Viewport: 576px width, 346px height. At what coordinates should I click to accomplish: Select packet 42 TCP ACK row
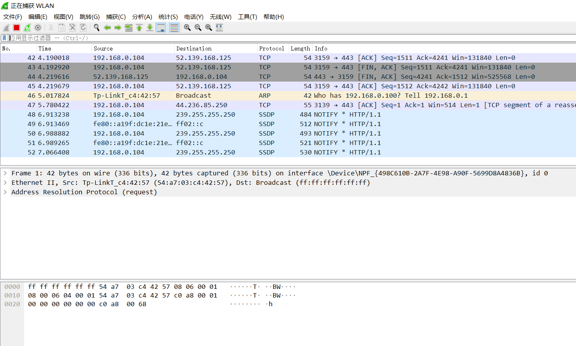(288, 58)
